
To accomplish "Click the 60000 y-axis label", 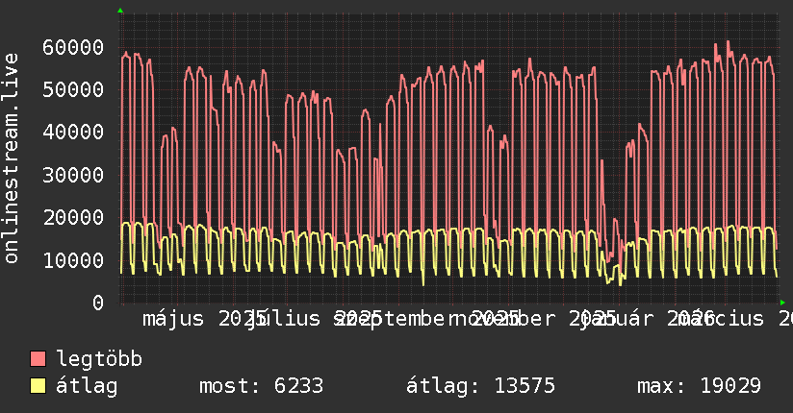I will (x=74, y=47).
